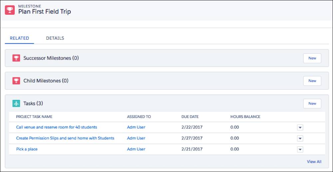
Task: Click the Project Task Name column header
Action: [x=34, y=117]
